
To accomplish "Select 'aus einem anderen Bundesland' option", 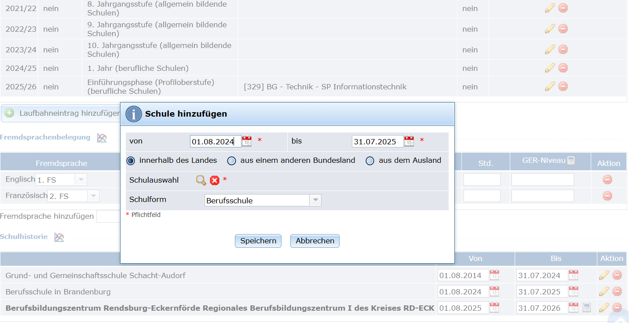I will click(x=231, y=161).
